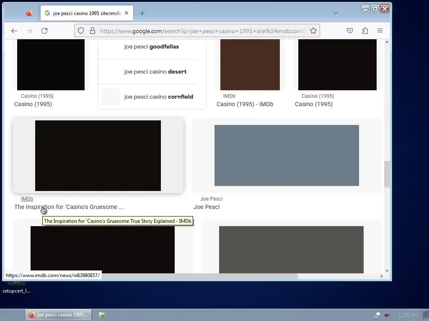This screenshot has width=429, height=321.
Task: Click the forward navigation arrow
Action: 29,31
